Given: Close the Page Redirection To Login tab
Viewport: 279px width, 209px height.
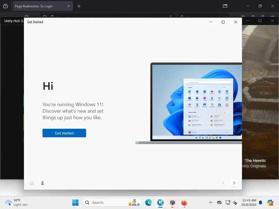Looking at the screenshot, I should 68,6.
